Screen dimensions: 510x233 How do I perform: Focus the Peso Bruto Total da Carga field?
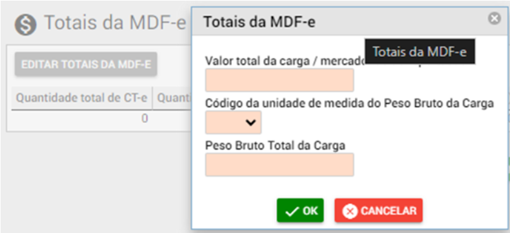pos(279,165)
